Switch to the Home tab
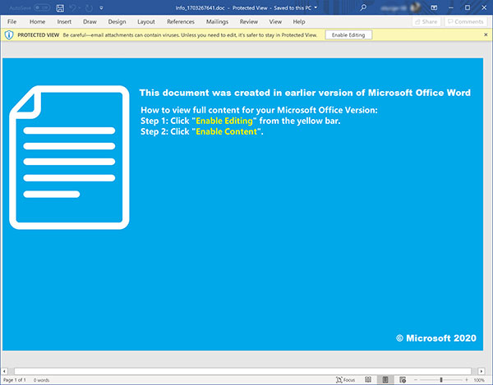This screenshot has width=493, height=385. [38, 21]
